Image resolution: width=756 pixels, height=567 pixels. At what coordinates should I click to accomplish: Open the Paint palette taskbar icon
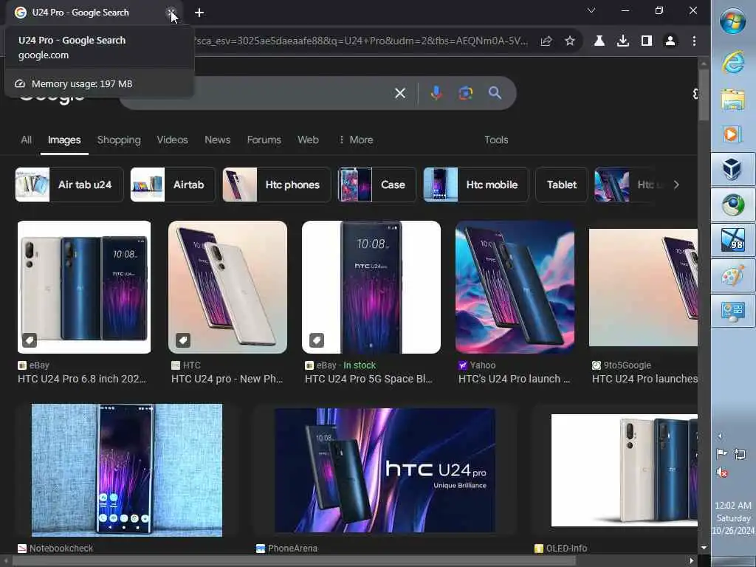(x=733, y=276)
